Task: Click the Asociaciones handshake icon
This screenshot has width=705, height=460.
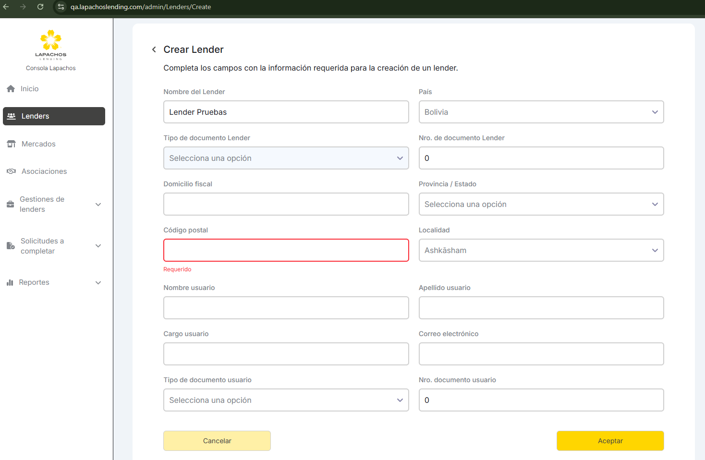Action: (x=12, y=171)
